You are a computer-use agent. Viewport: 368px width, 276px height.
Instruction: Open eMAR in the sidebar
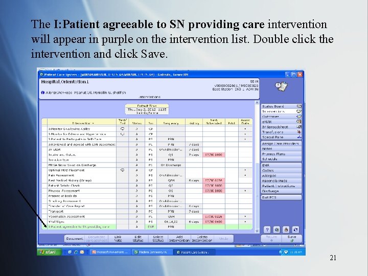(282, 122)
